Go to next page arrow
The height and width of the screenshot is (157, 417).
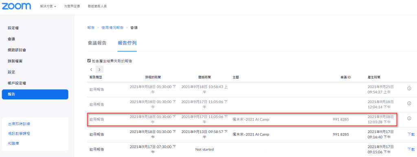99,69
